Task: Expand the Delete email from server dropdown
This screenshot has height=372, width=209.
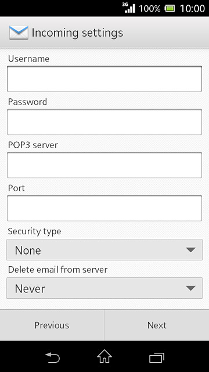Action: (x=105, y=288)
